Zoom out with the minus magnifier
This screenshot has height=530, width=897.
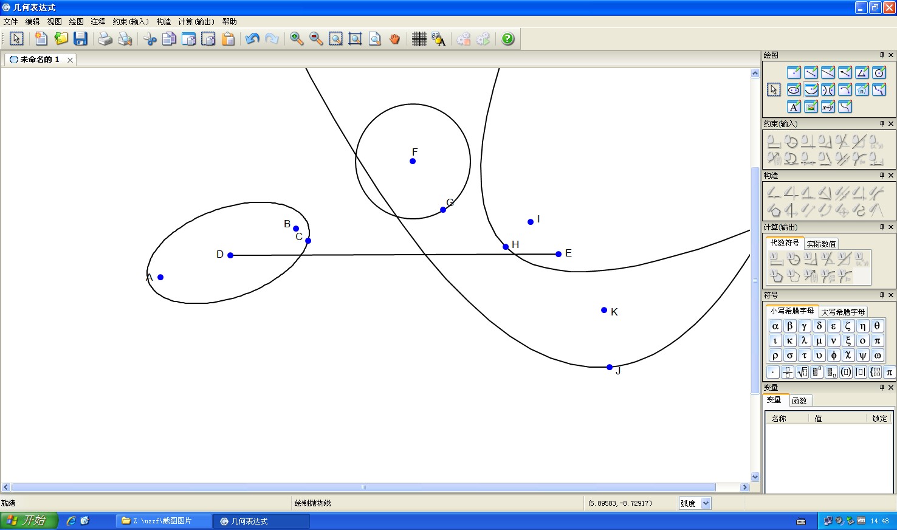pos(316,39)
